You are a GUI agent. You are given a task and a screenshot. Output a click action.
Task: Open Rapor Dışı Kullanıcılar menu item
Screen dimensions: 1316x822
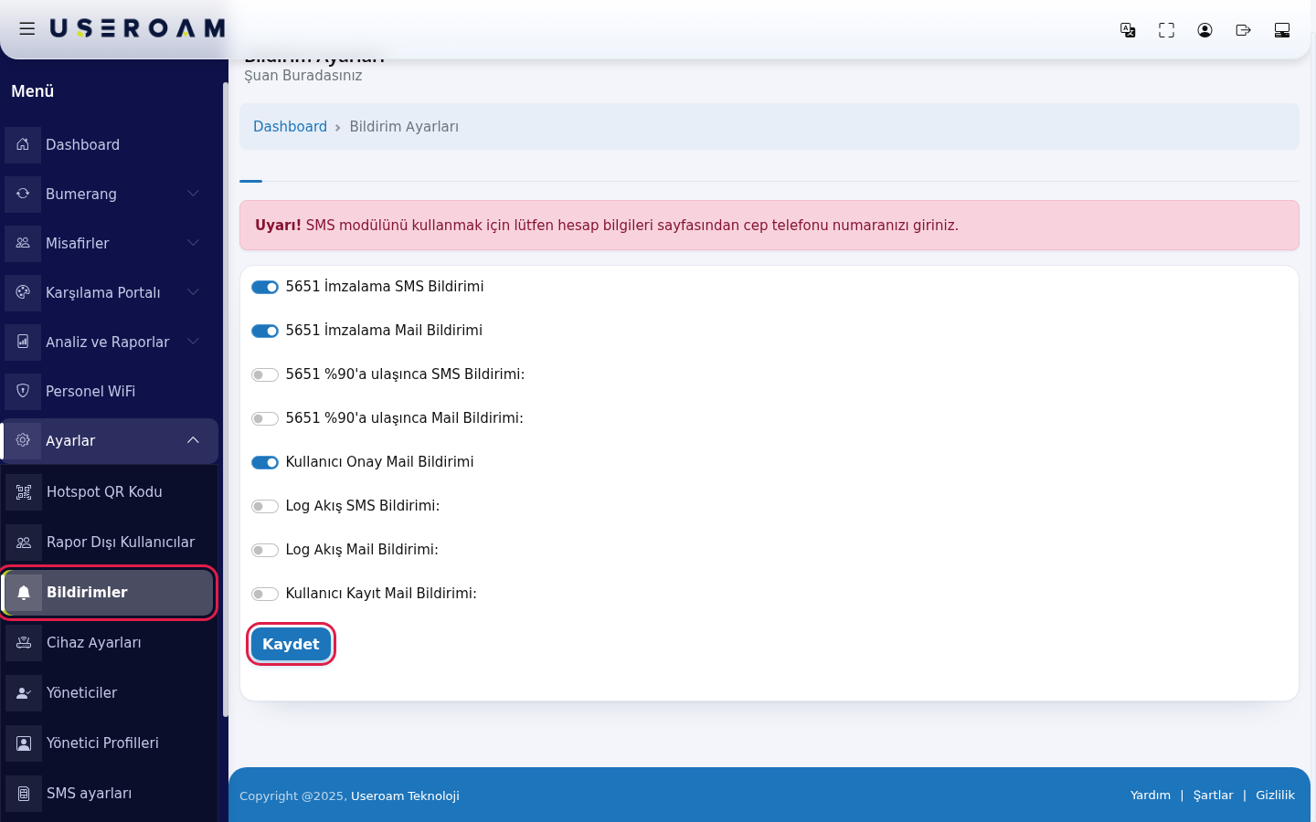coord(110,543)
